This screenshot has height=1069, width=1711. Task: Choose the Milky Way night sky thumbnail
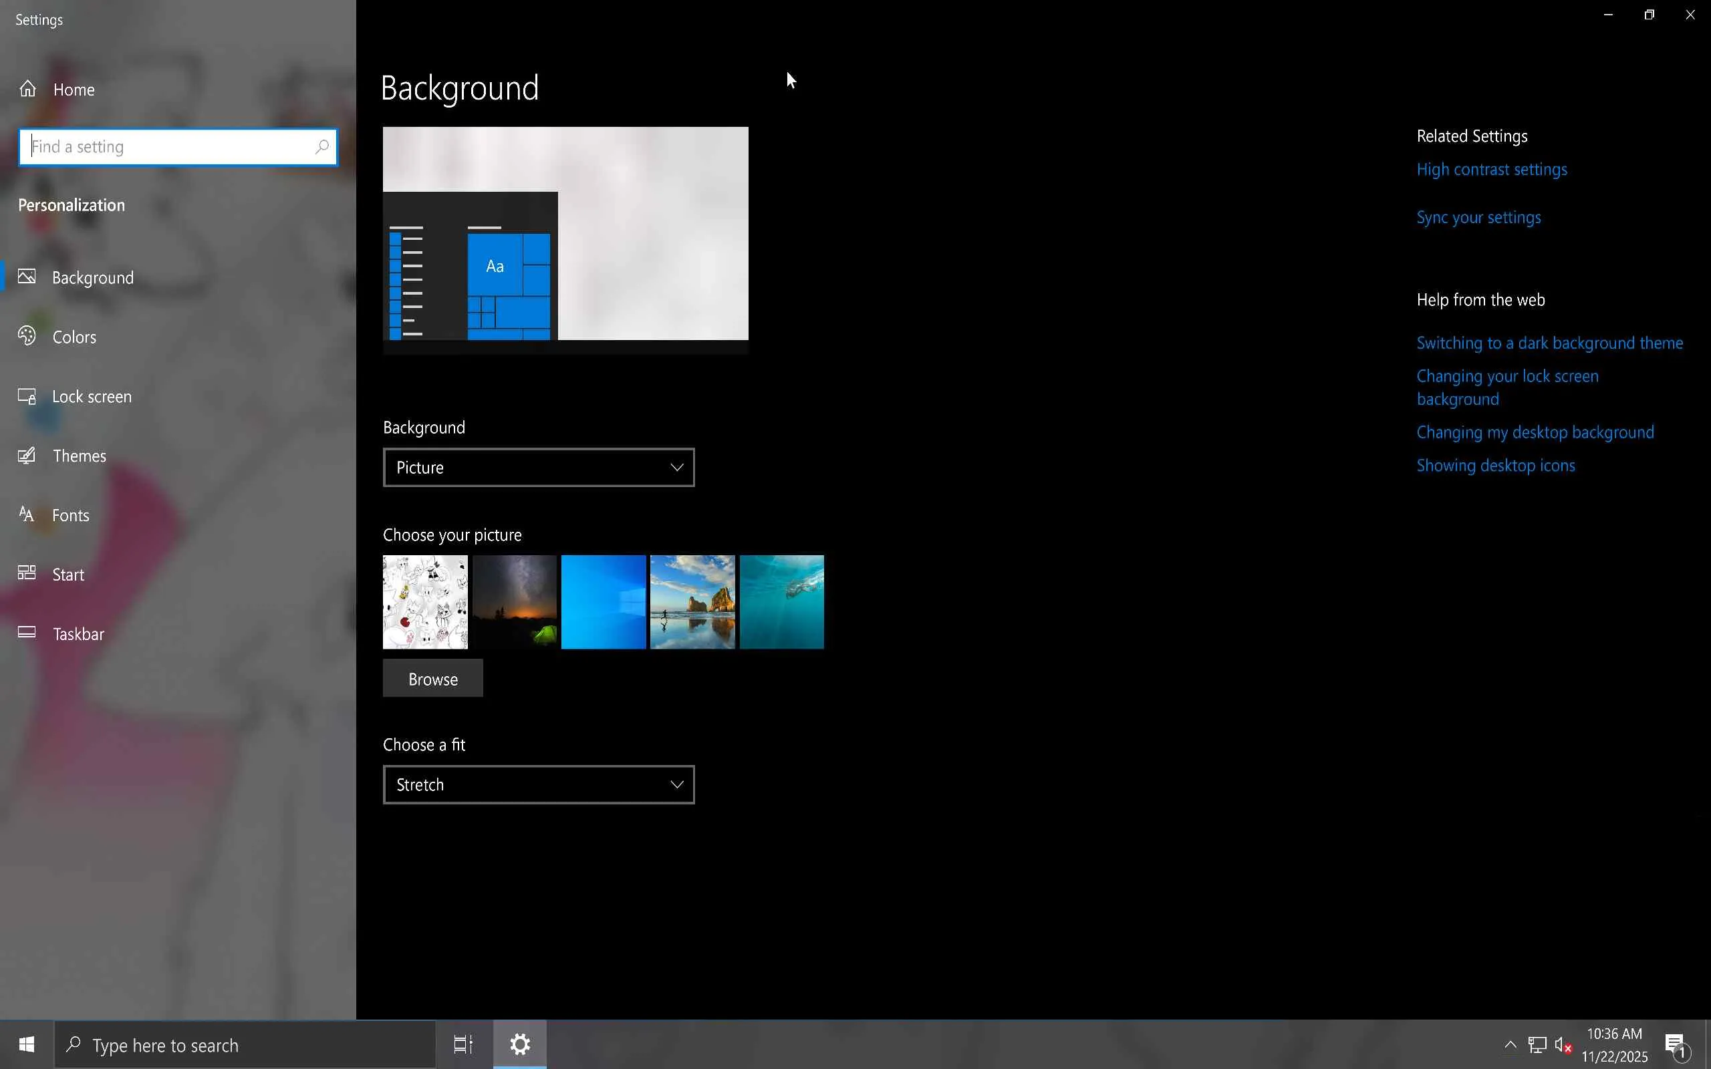click(x=514, y=602)
